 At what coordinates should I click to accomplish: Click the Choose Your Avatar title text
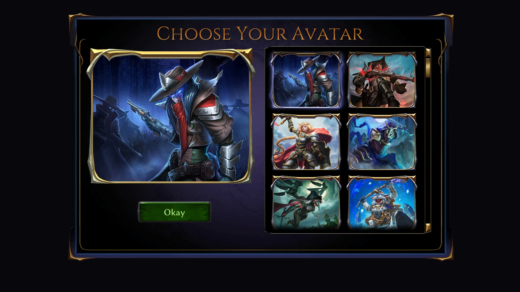(260, 34)
